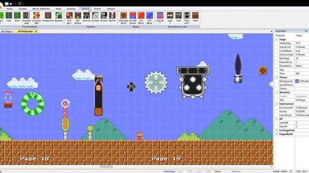309x173 pixels.
Task: Select the Trampoline gizmo
Action: click(x=48, y=17)
